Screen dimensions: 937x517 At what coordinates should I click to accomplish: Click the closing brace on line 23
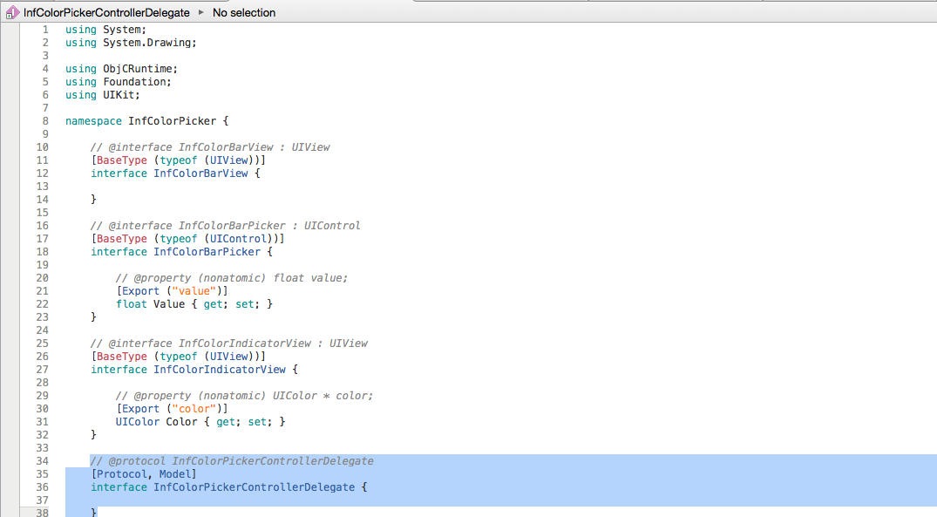93,316
